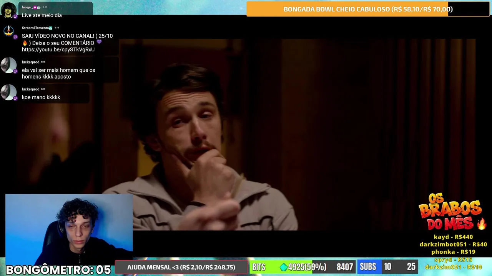Viewport: 492px width, 276px height.
Task: Click the Twitch badge beside 'koe mano kkkkk'
Action: (x=15, y=99)
